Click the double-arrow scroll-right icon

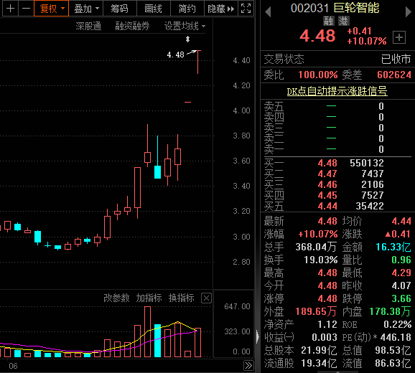coord(248,366)
